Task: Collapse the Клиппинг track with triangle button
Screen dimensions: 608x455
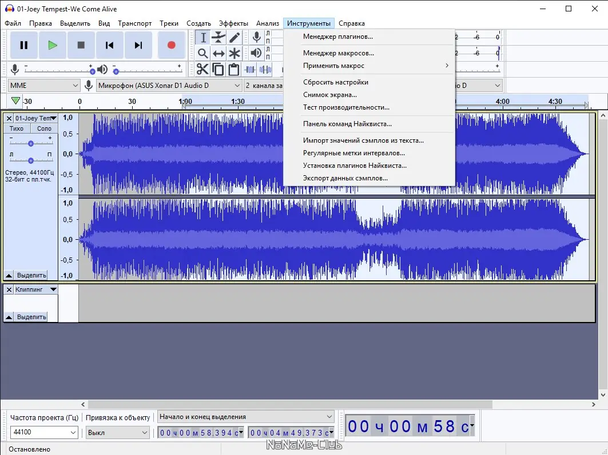Action: [9, 317]
